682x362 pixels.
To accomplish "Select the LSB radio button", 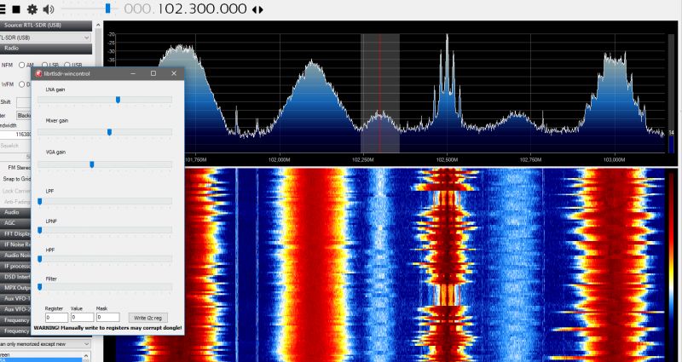I will click(x=45, y=66).
